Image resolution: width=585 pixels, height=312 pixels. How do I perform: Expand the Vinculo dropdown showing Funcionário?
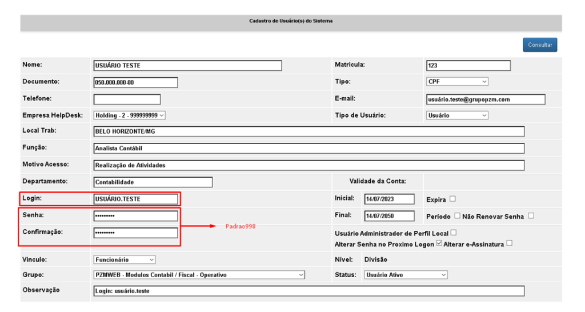click(x=124, y=259)
